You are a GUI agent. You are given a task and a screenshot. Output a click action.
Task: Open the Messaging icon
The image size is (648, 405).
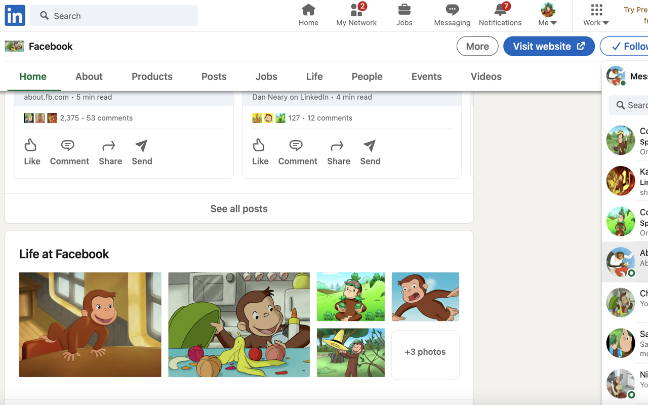point(451,10)
